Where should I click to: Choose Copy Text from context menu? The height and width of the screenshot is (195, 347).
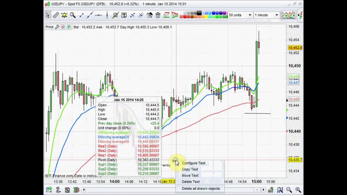click(x=190, y=169)
